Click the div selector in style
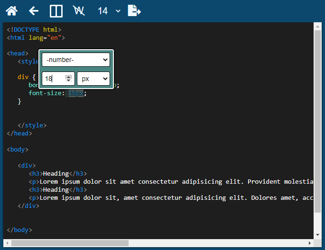This screenshot has height=250, width=325. click(23, 77)
